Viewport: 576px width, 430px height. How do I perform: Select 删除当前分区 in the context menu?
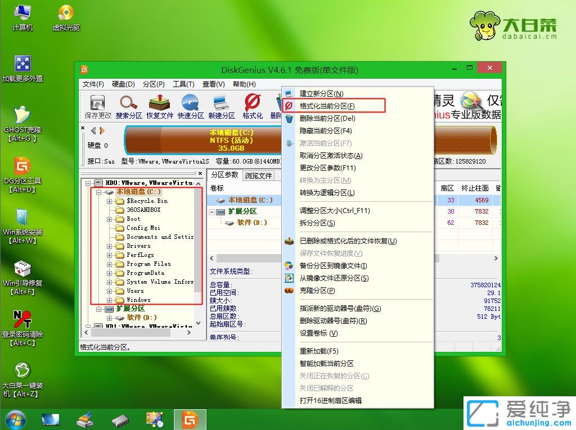[327, 117]
